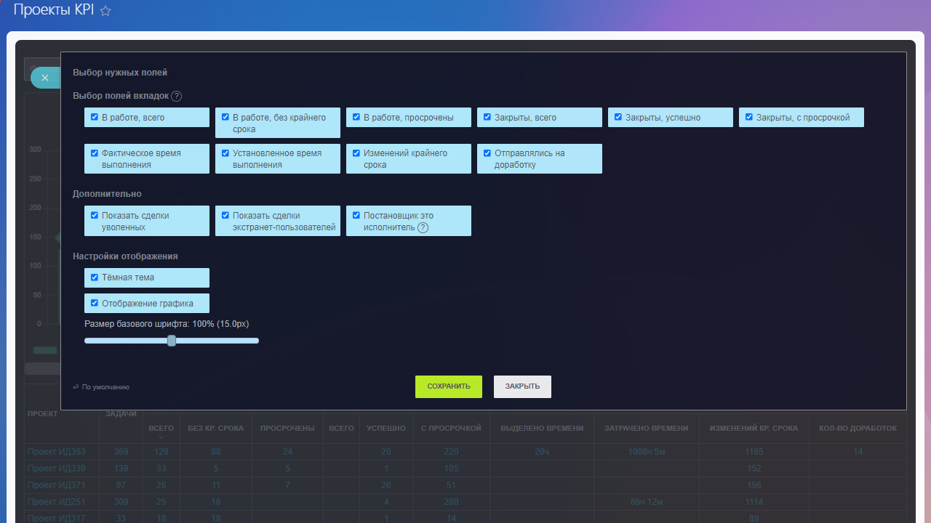Uncheck Показать сделки уволенных
Viewport: 931px width, 523px height.
pos(95,216)
